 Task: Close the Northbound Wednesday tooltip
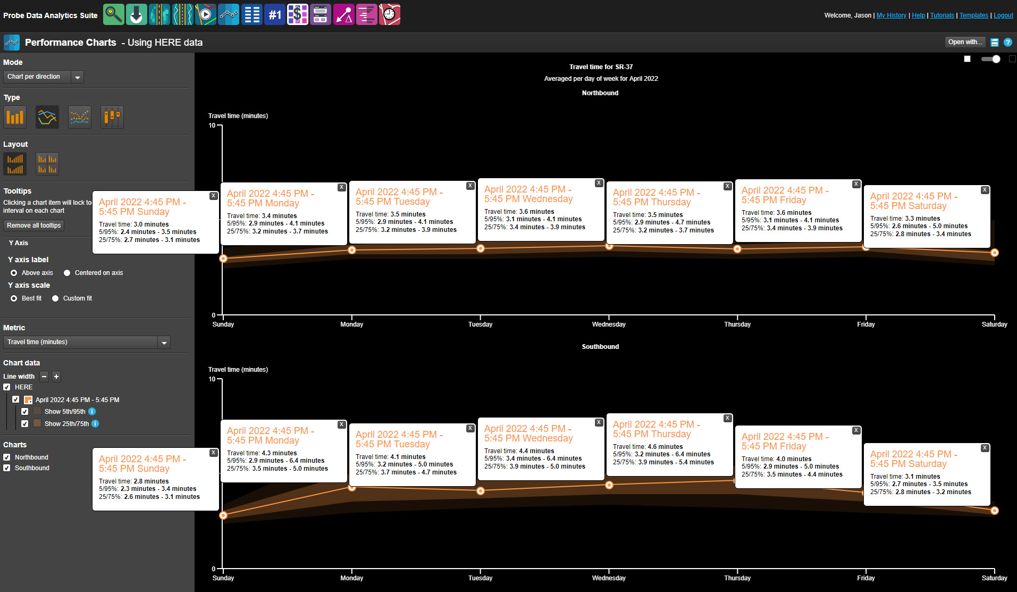point(599,183)
